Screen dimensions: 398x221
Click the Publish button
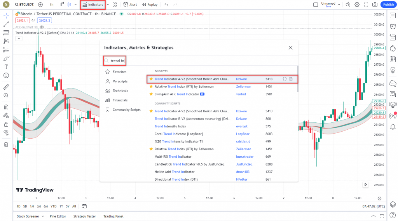coord(388,5)
